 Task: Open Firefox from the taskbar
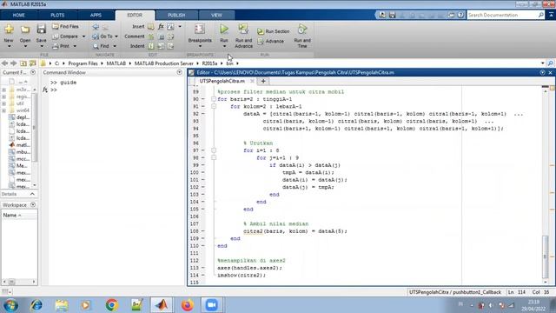coord(188,305)
